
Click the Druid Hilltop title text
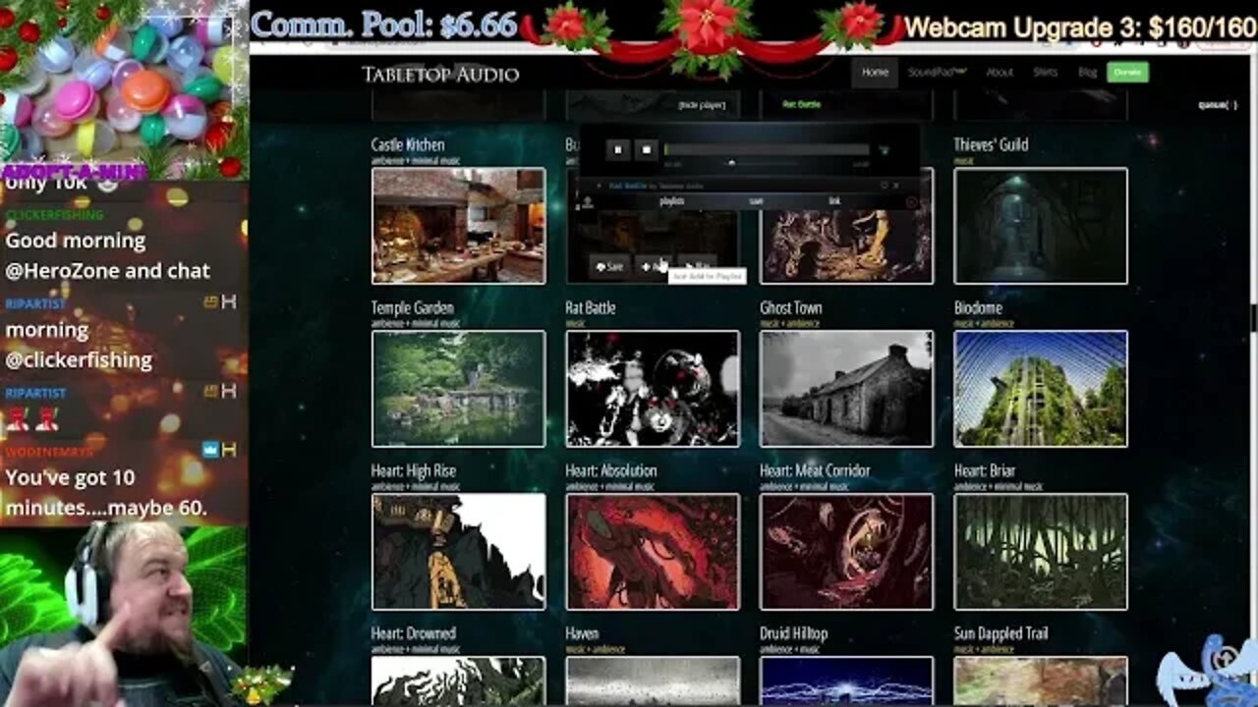tap(794, 633)
